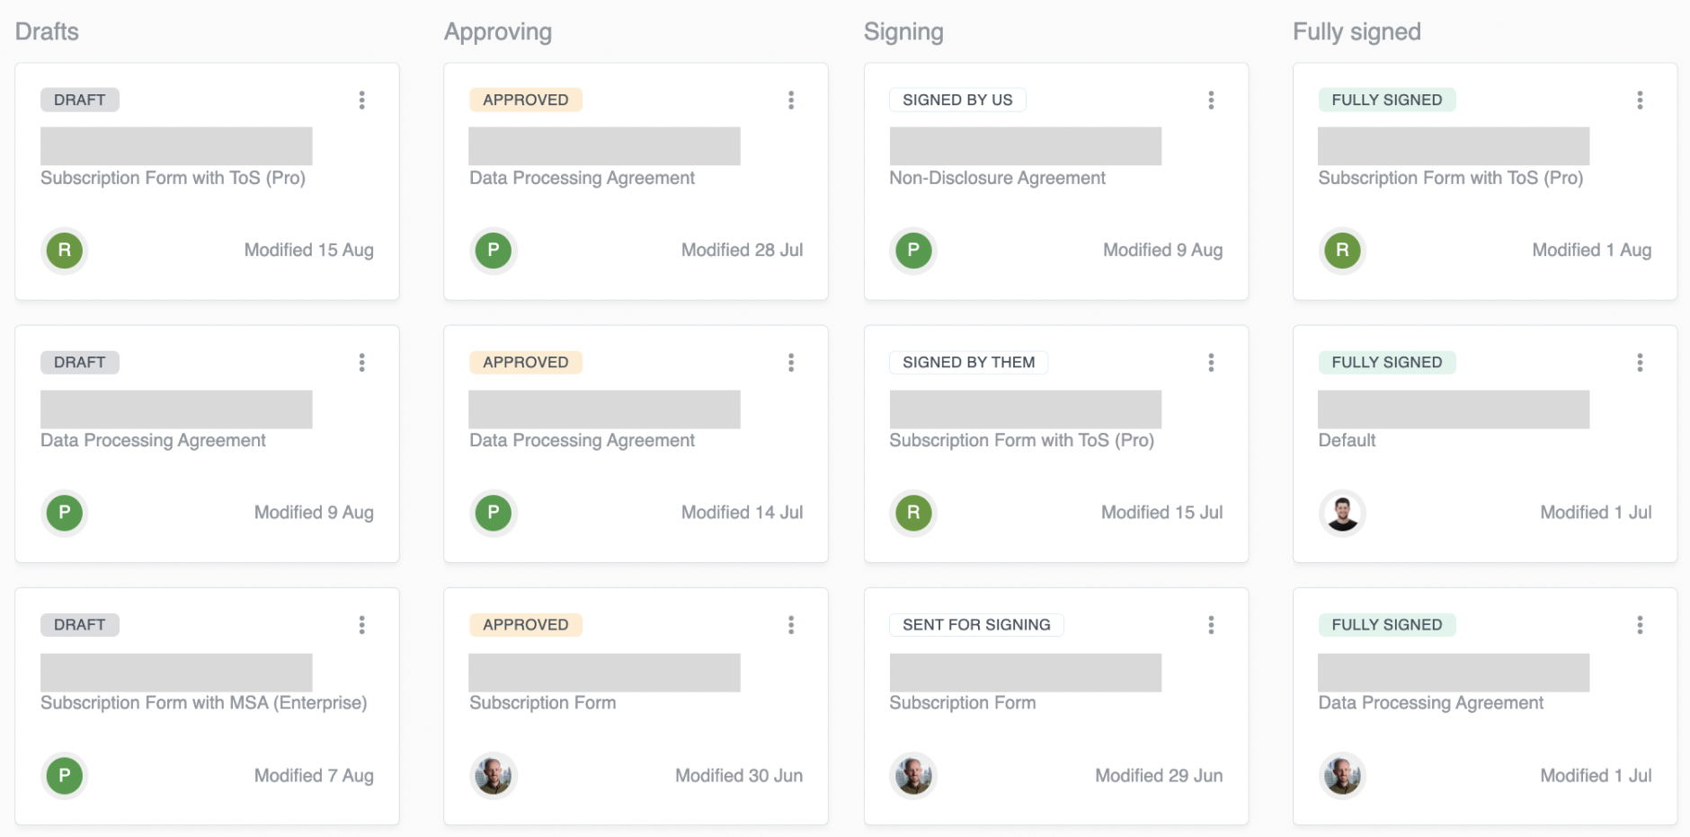This screenshot has height=837, width=1690.
Task: Open the three-dot menu on the Approved card modified 28 Jul
Action: (x=791, y=100)
